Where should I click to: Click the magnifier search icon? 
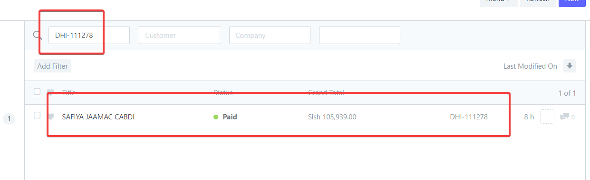(x=37, y=35)
